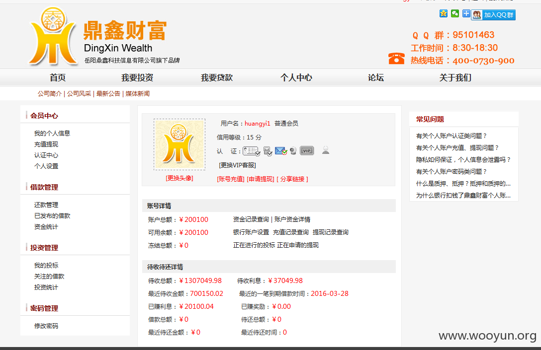Click the 加入QQ群 button

493,15
